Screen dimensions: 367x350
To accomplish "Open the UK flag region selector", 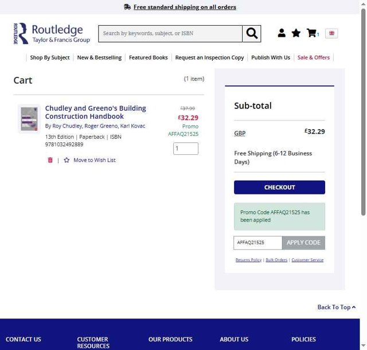I will [331, 33].
